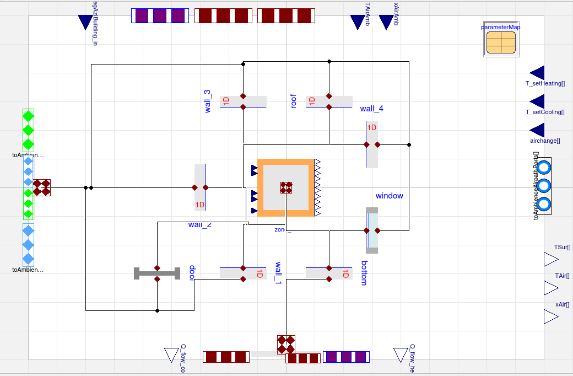Screen dimensions: 573x376
Task: Click the 'window' label
Action: [390, 196]
